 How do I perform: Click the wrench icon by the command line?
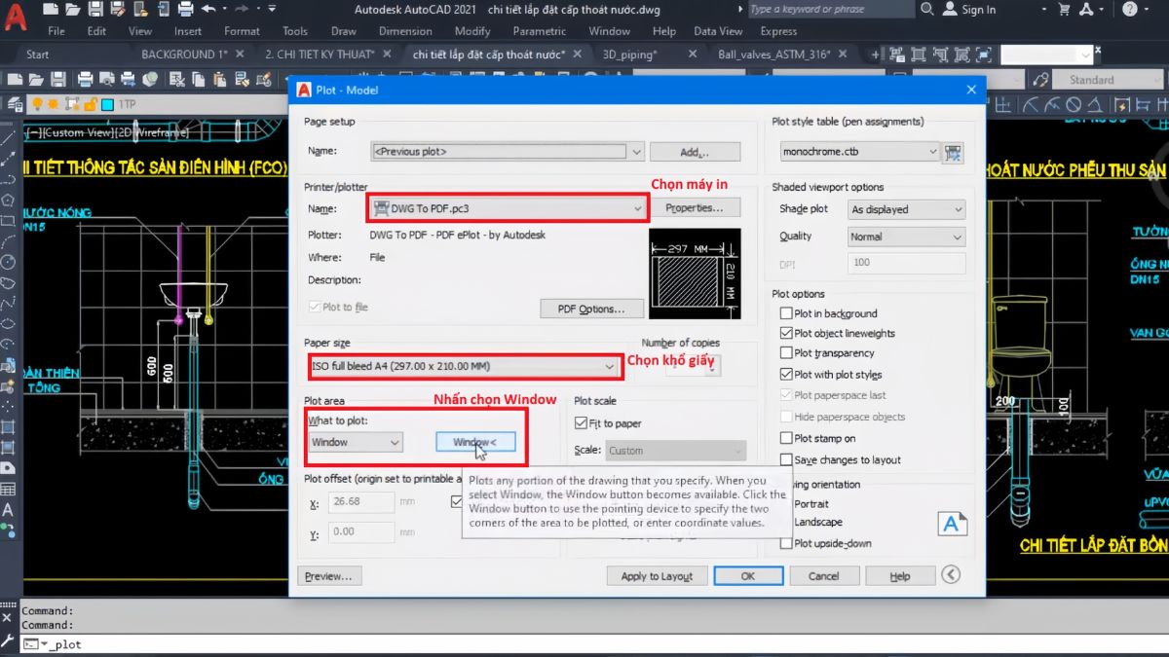[x=8, y=639]
